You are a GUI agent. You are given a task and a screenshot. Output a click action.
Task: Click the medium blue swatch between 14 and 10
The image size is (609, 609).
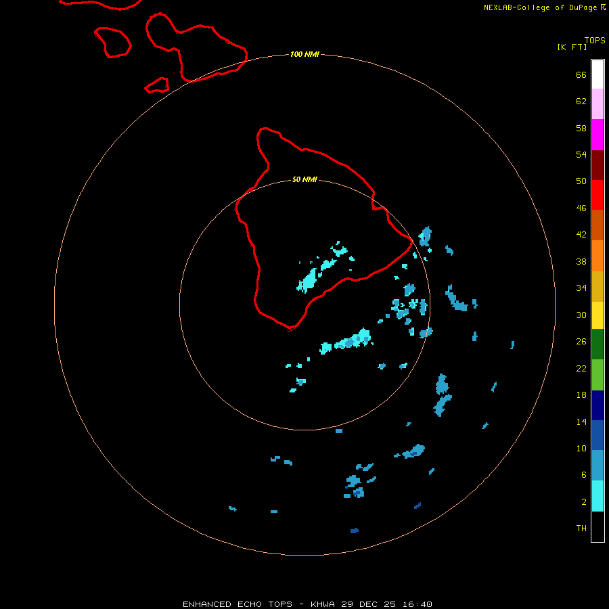coord(597,435)
